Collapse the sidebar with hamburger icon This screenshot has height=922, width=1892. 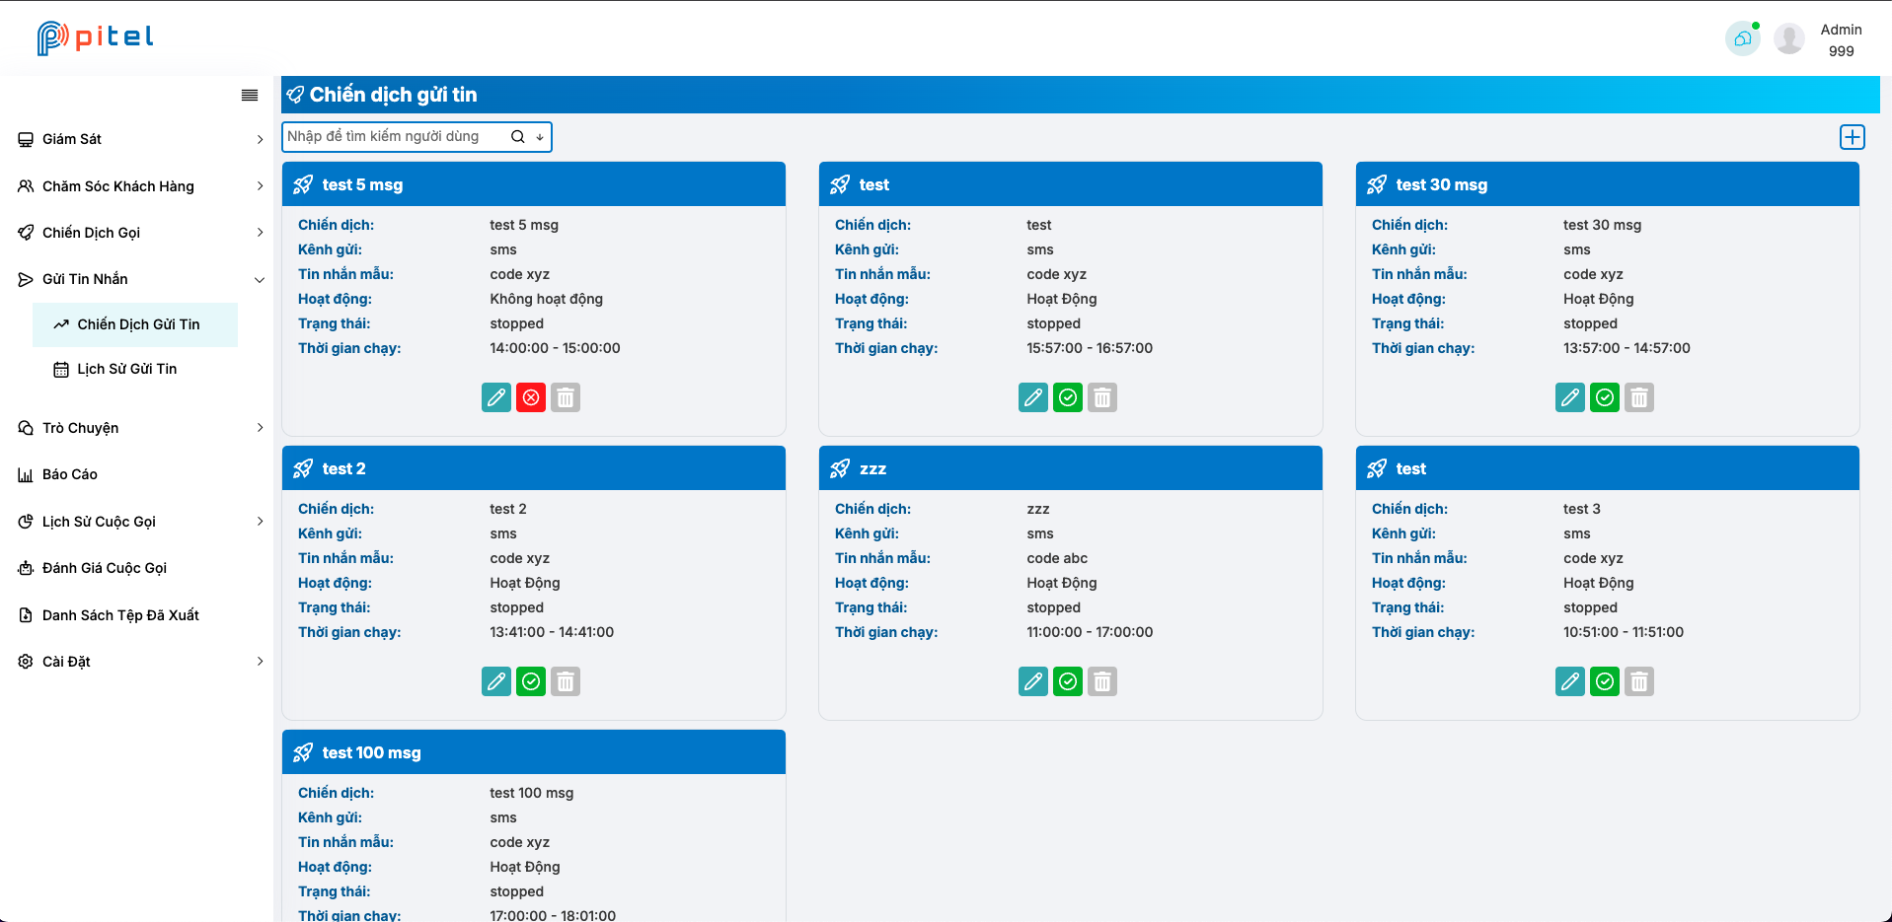250,96
